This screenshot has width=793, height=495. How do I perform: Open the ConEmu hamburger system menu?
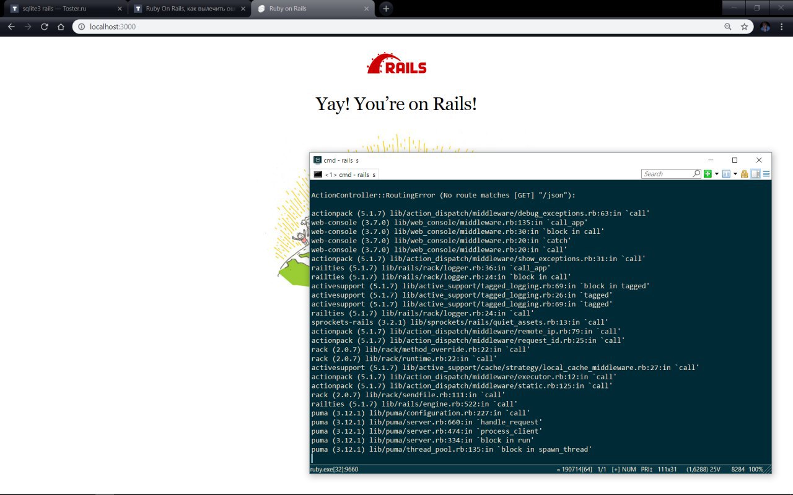point(766,174)
